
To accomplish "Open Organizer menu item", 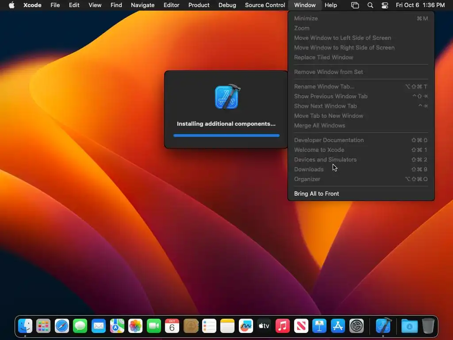I will coord(361,179).
